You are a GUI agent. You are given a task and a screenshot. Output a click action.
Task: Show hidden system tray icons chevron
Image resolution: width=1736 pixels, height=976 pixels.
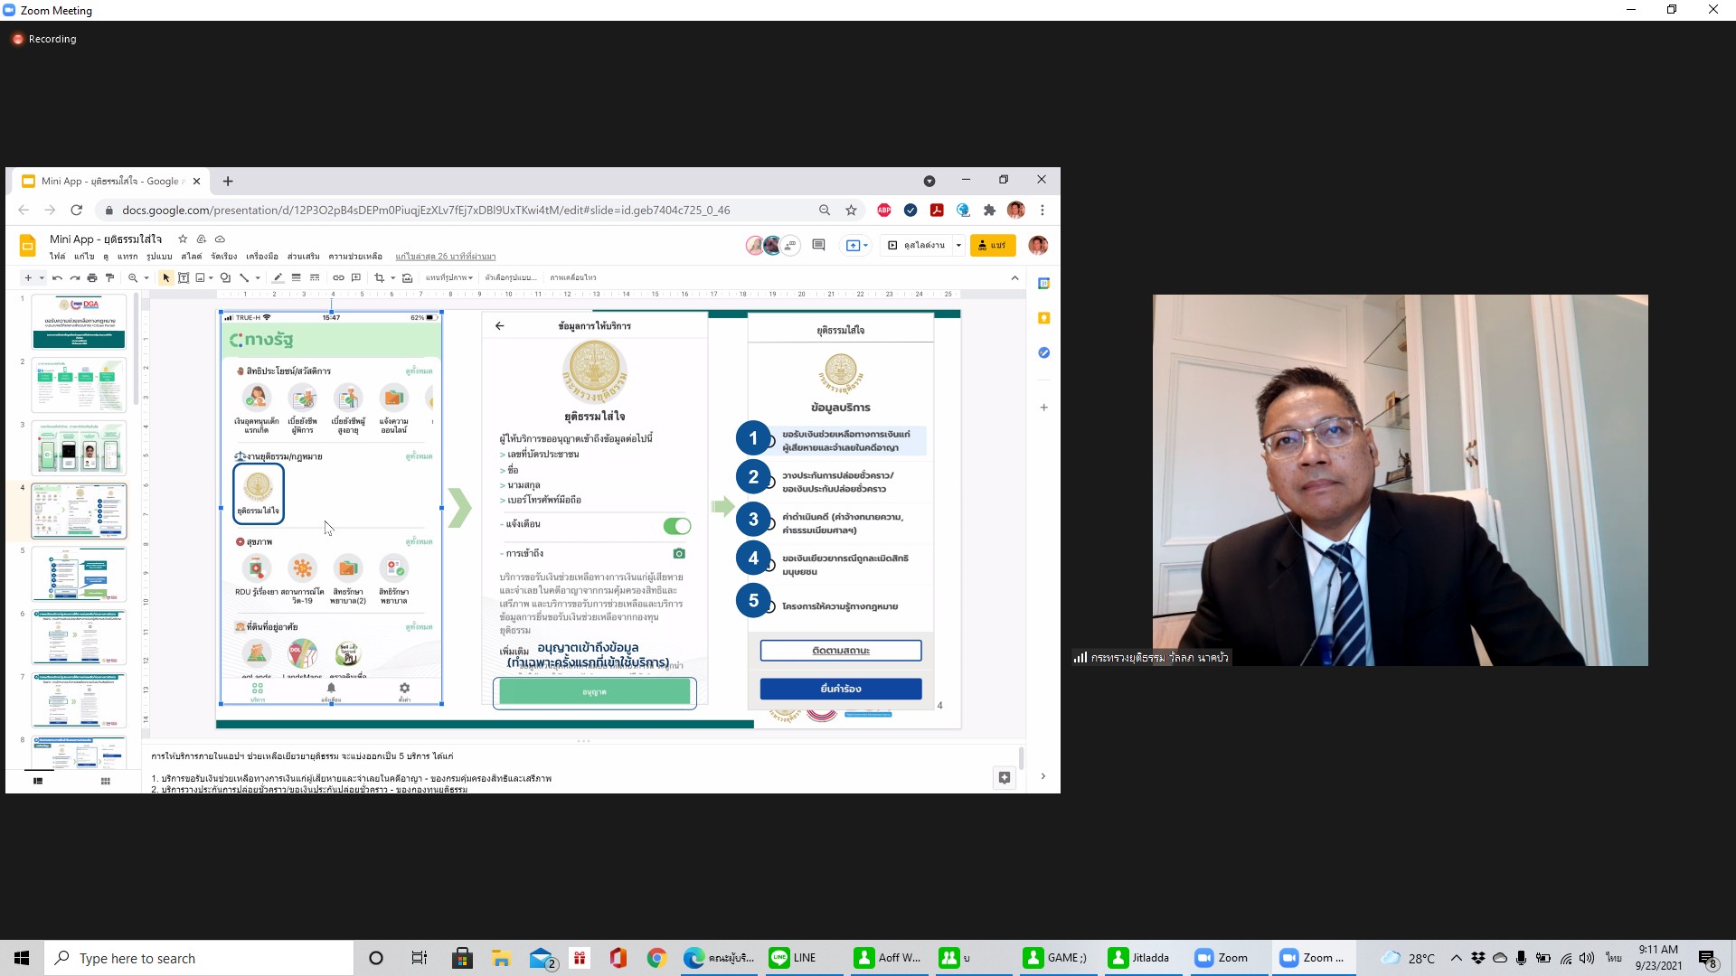1456,958
